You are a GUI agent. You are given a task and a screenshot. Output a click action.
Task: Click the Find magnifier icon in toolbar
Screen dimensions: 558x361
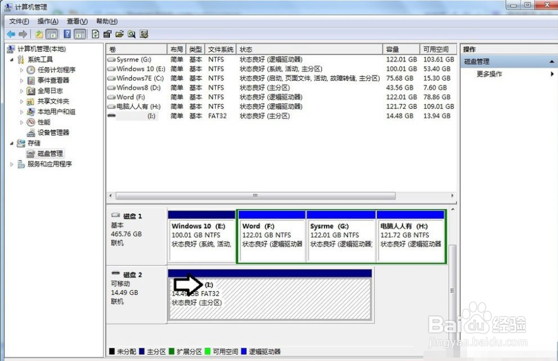131,34
